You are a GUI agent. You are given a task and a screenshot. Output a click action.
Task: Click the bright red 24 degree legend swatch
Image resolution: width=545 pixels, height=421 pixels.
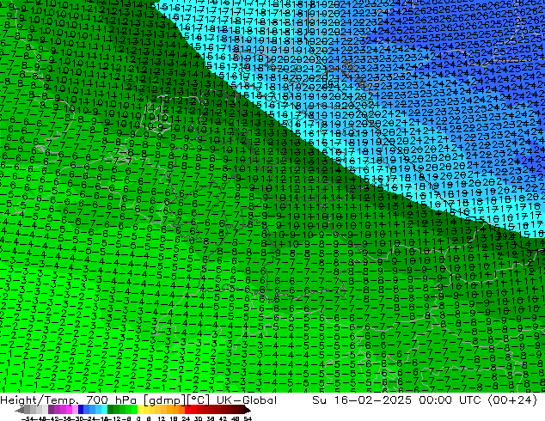(187, 409)
